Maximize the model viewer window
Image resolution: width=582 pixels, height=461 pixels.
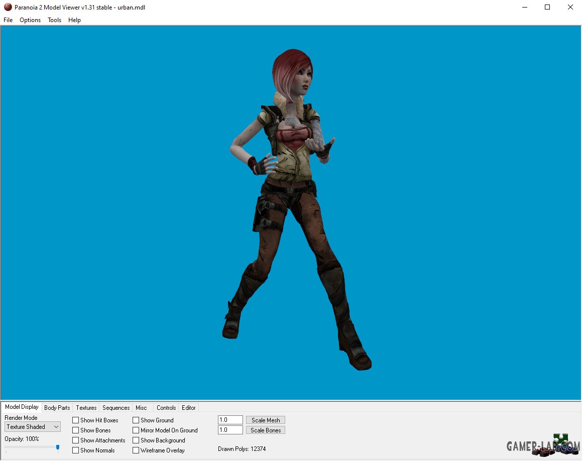[x=547, y=7]
